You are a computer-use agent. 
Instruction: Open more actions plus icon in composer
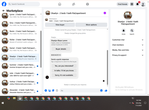point(46,90)
